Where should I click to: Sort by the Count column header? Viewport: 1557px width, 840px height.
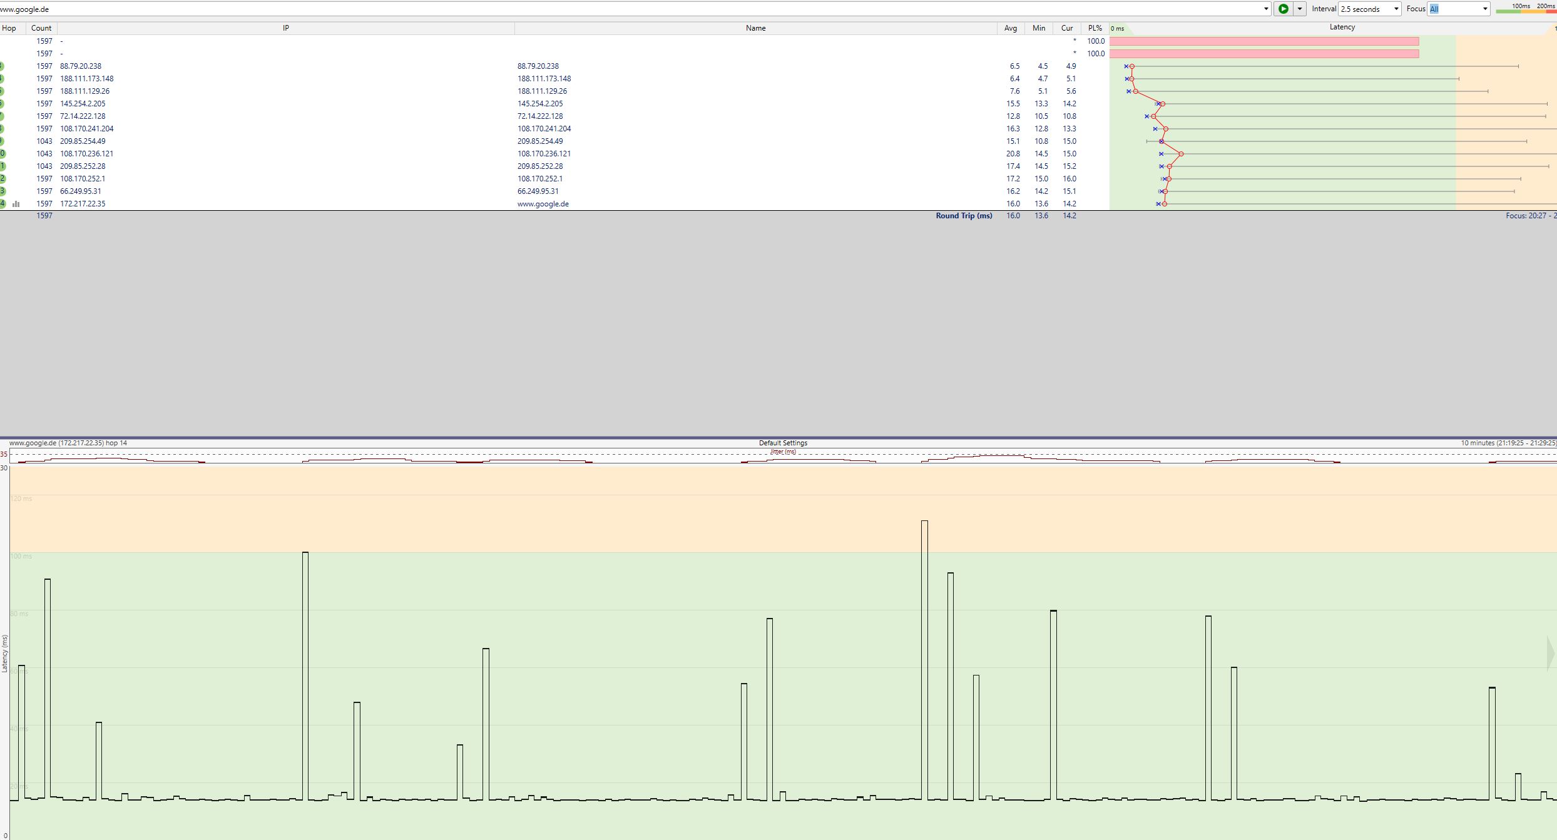pos(41,28)
